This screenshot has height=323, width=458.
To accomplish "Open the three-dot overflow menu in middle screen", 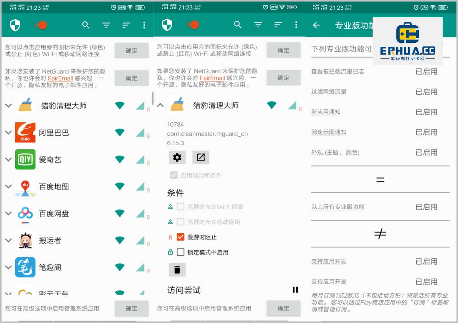I will (x=296, y=25).
